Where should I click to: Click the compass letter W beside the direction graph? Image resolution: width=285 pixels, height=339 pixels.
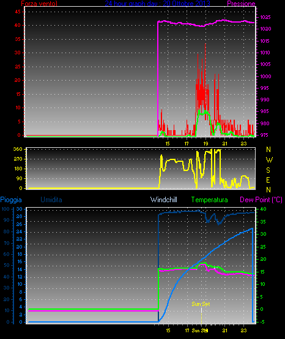click(269, 160)
